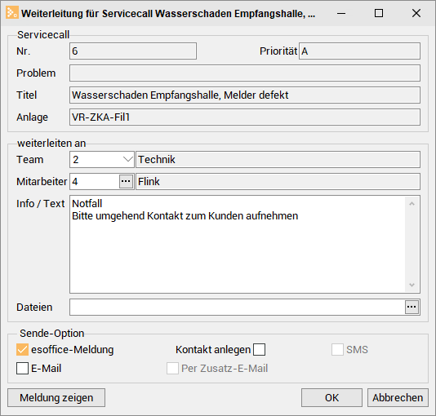The image size is (436, 416).
Task: Confirm forwarding with the OK button
Action: click(x=331, y=398)
